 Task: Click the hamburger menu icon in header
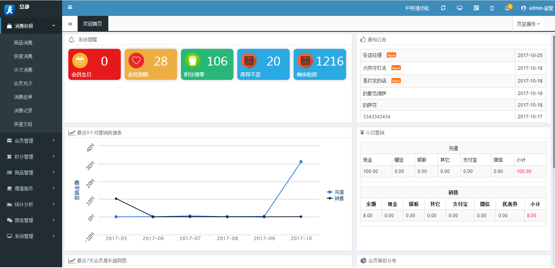click(x=70, y=7)
